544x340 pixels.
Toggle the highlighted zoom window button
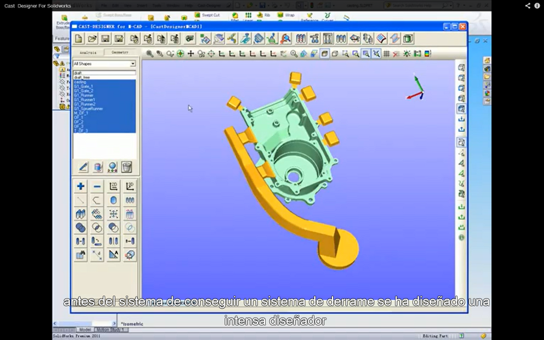point(366,54)
